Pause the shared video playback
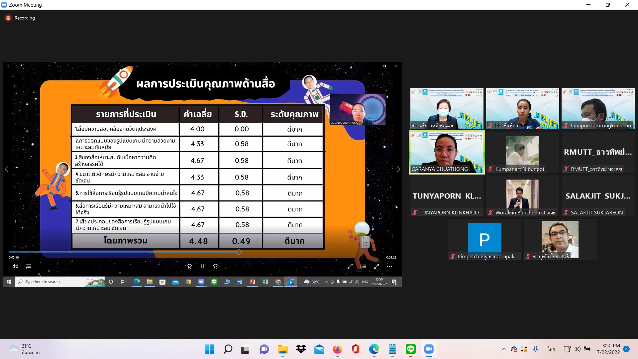Screen dimensions: 638x359 202,266
